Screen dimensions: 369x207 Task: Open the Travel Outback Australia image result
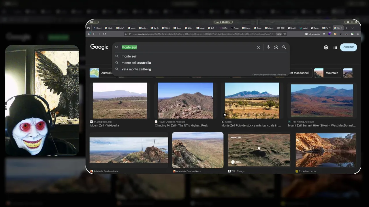click(x=185, y=101)
